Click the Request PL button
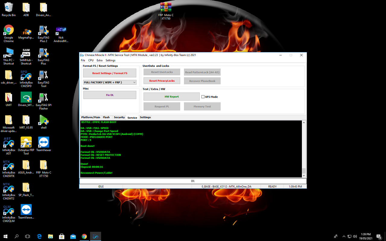Image resolution: width=386 pixels, height=241 pixels. coord(162,106)
